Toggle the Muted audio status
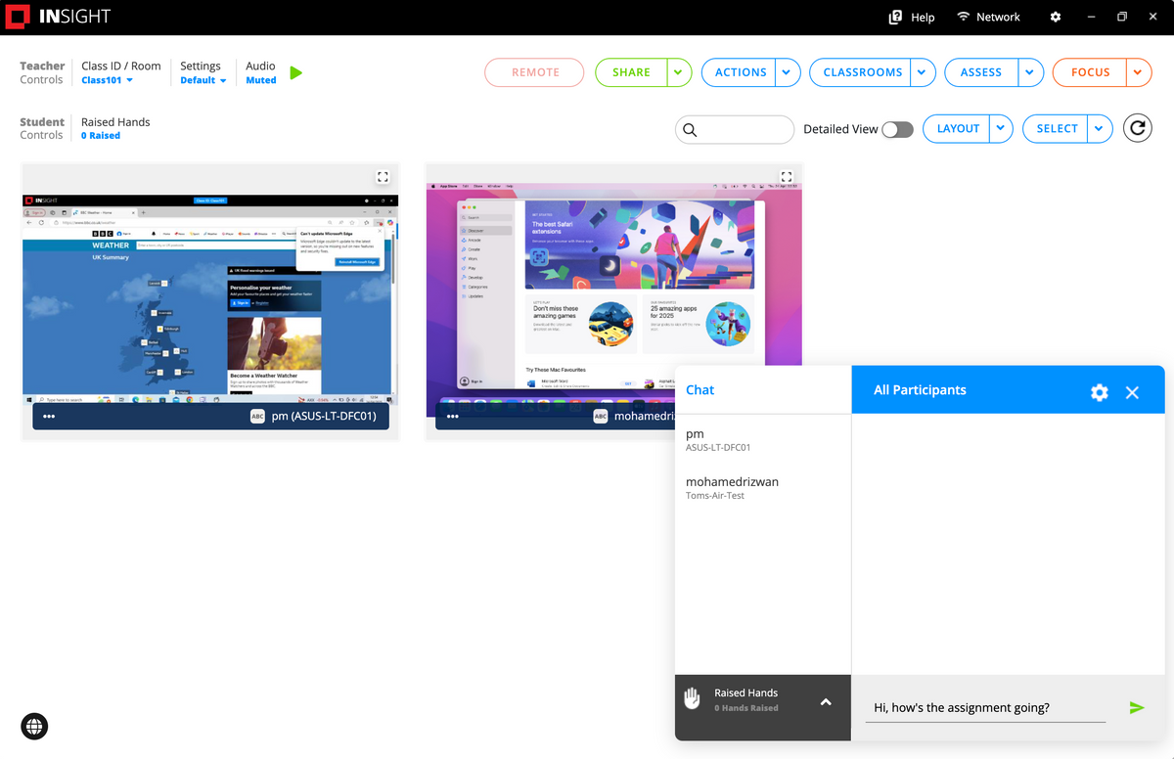The image size is (1174, 759). (x=261, y=80)
